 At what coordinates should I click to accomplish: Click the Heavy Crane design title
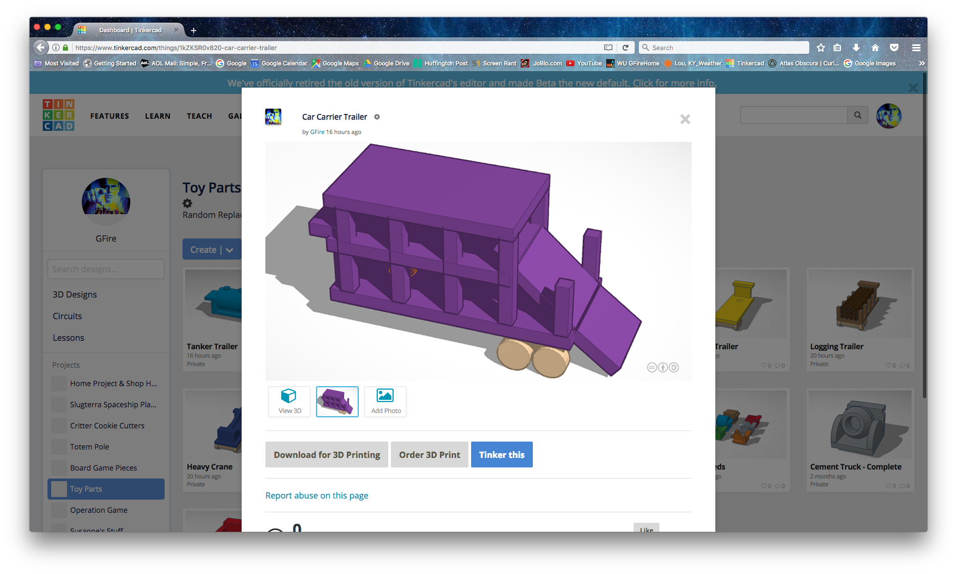(209, 467)
